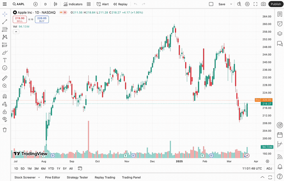Switch to the Strategy Tester tab
This screenshot has height=181, width=284.
tap(77, 177)
